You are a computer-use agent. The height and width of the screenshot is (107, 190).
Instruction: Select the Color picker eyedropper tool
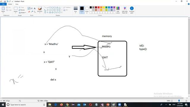(32, 12)
